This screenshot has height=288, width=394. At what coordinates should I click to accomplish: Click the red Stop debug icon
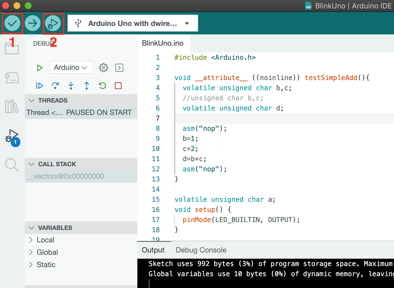pos(118,86)
